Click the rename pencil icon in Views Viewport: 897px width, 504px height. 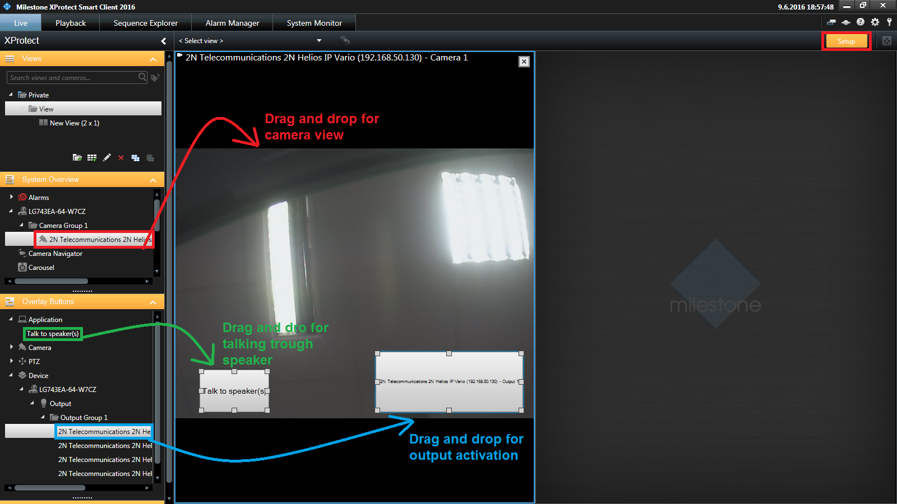pos(107,158)
